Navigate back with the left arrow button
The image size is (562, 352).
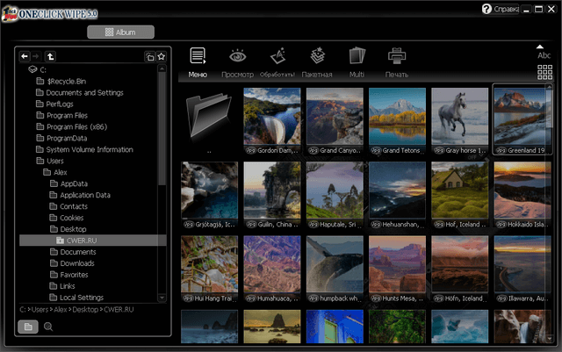coord(25,56)
